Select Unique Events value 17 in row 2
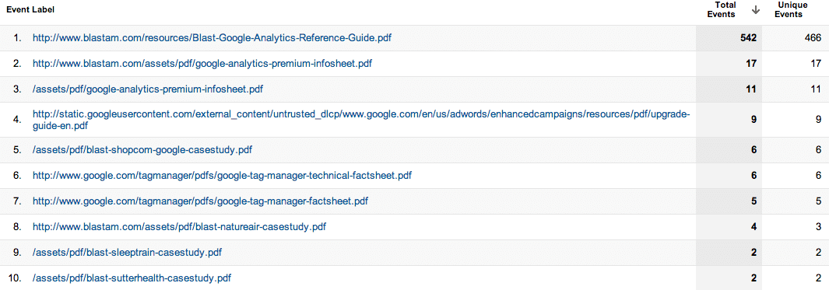 [x=816, y=64]
